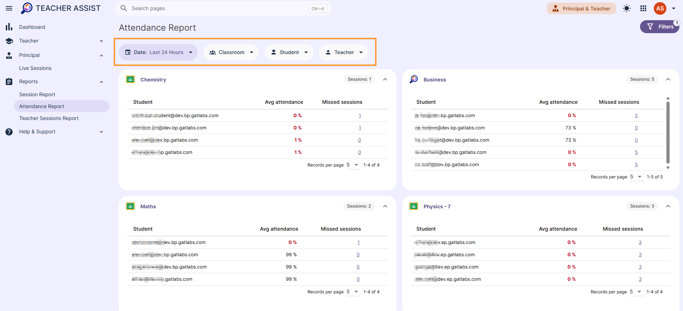Click the Business table scrollbar
The height and width of the screenshot is (311, 683).
pyautogui.click(x=668, y=132)
